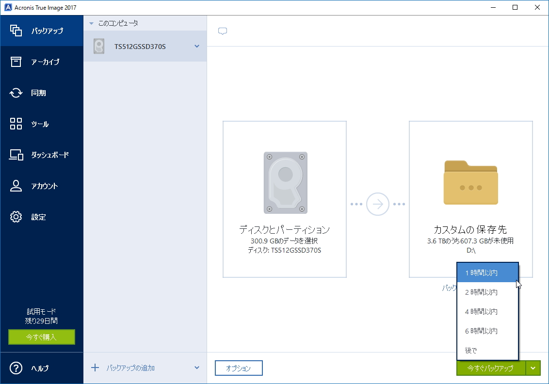Open the バックアップ sidebar section
The image size is (549, 384).
[42, 31]
